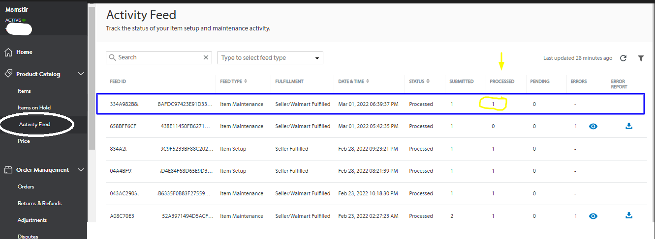
Task: Open the filter funnel icon
Action: coord(641,58)
